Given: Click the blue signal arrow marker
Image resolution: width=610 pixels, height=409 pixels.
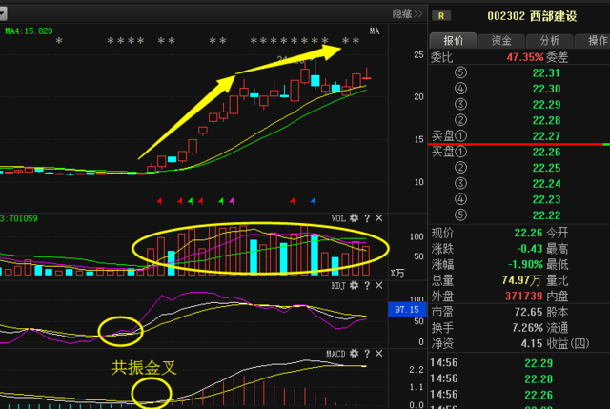Looking at the screenshot, I should [x=314, y=201].
